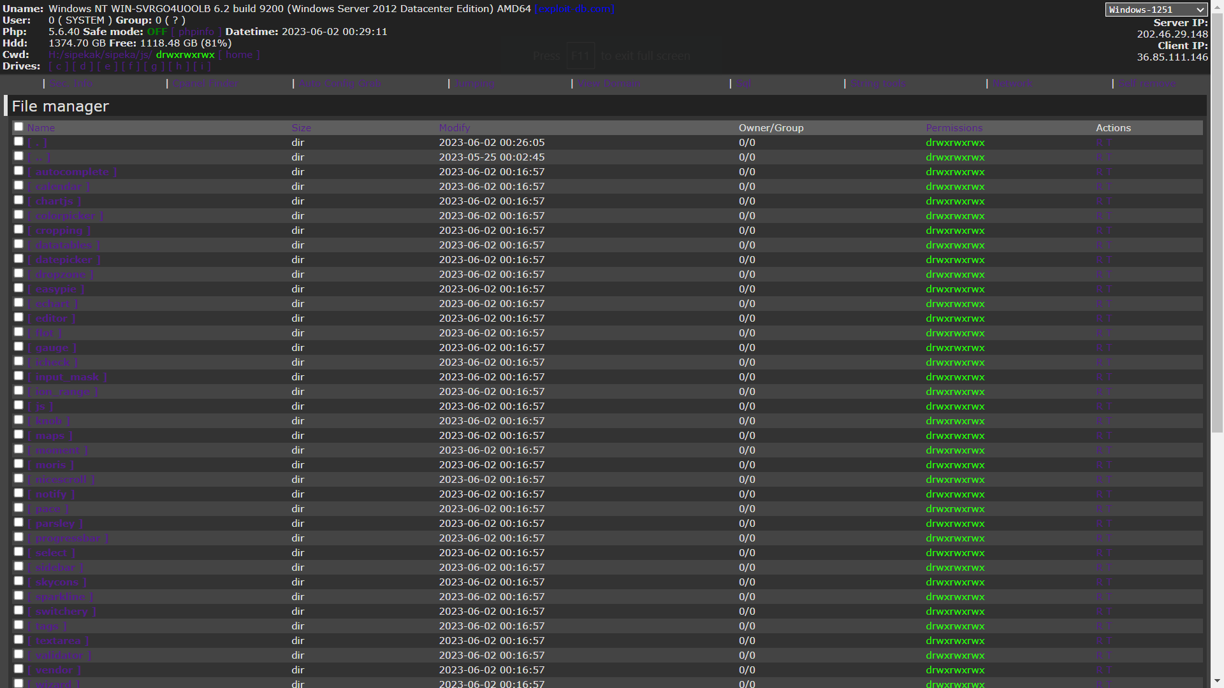Open the autocomplete folder

(x=72, y=172)
